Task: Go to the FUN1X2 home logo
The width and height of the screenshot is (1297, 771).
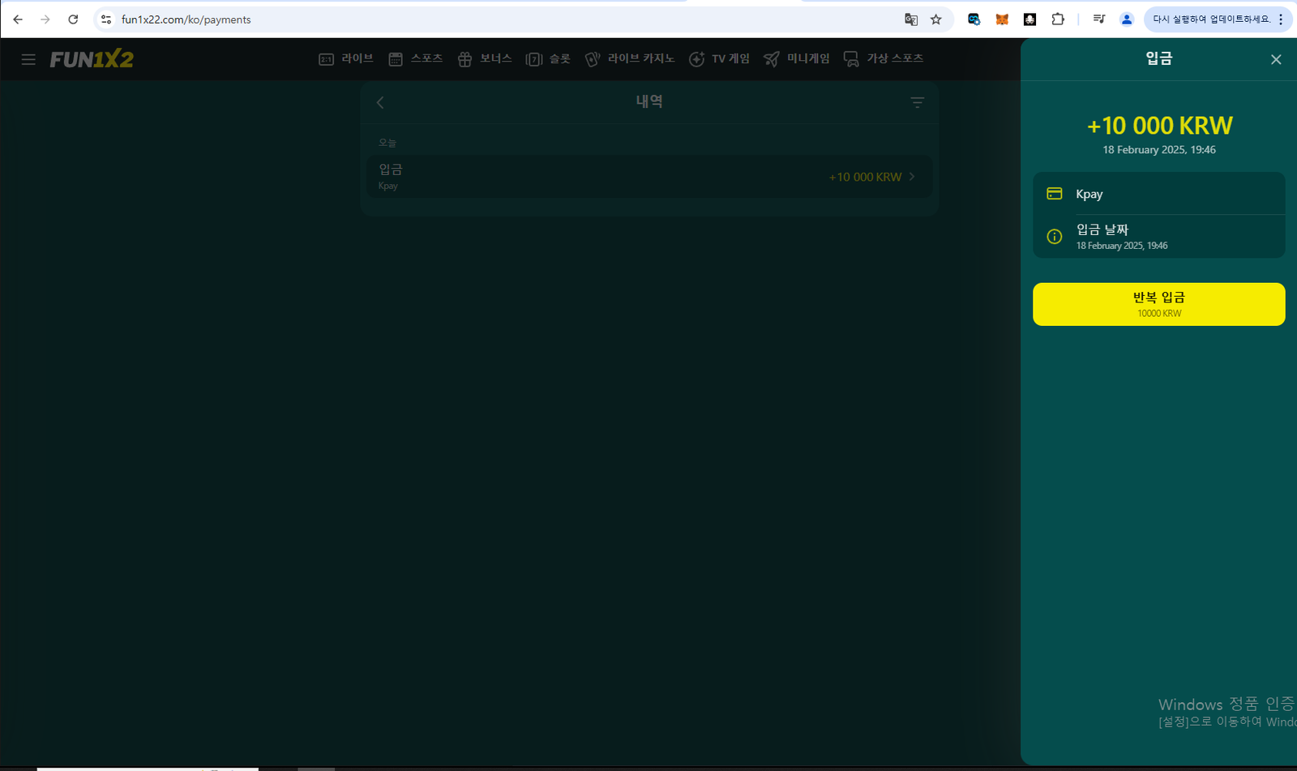Action: [92, 59]
